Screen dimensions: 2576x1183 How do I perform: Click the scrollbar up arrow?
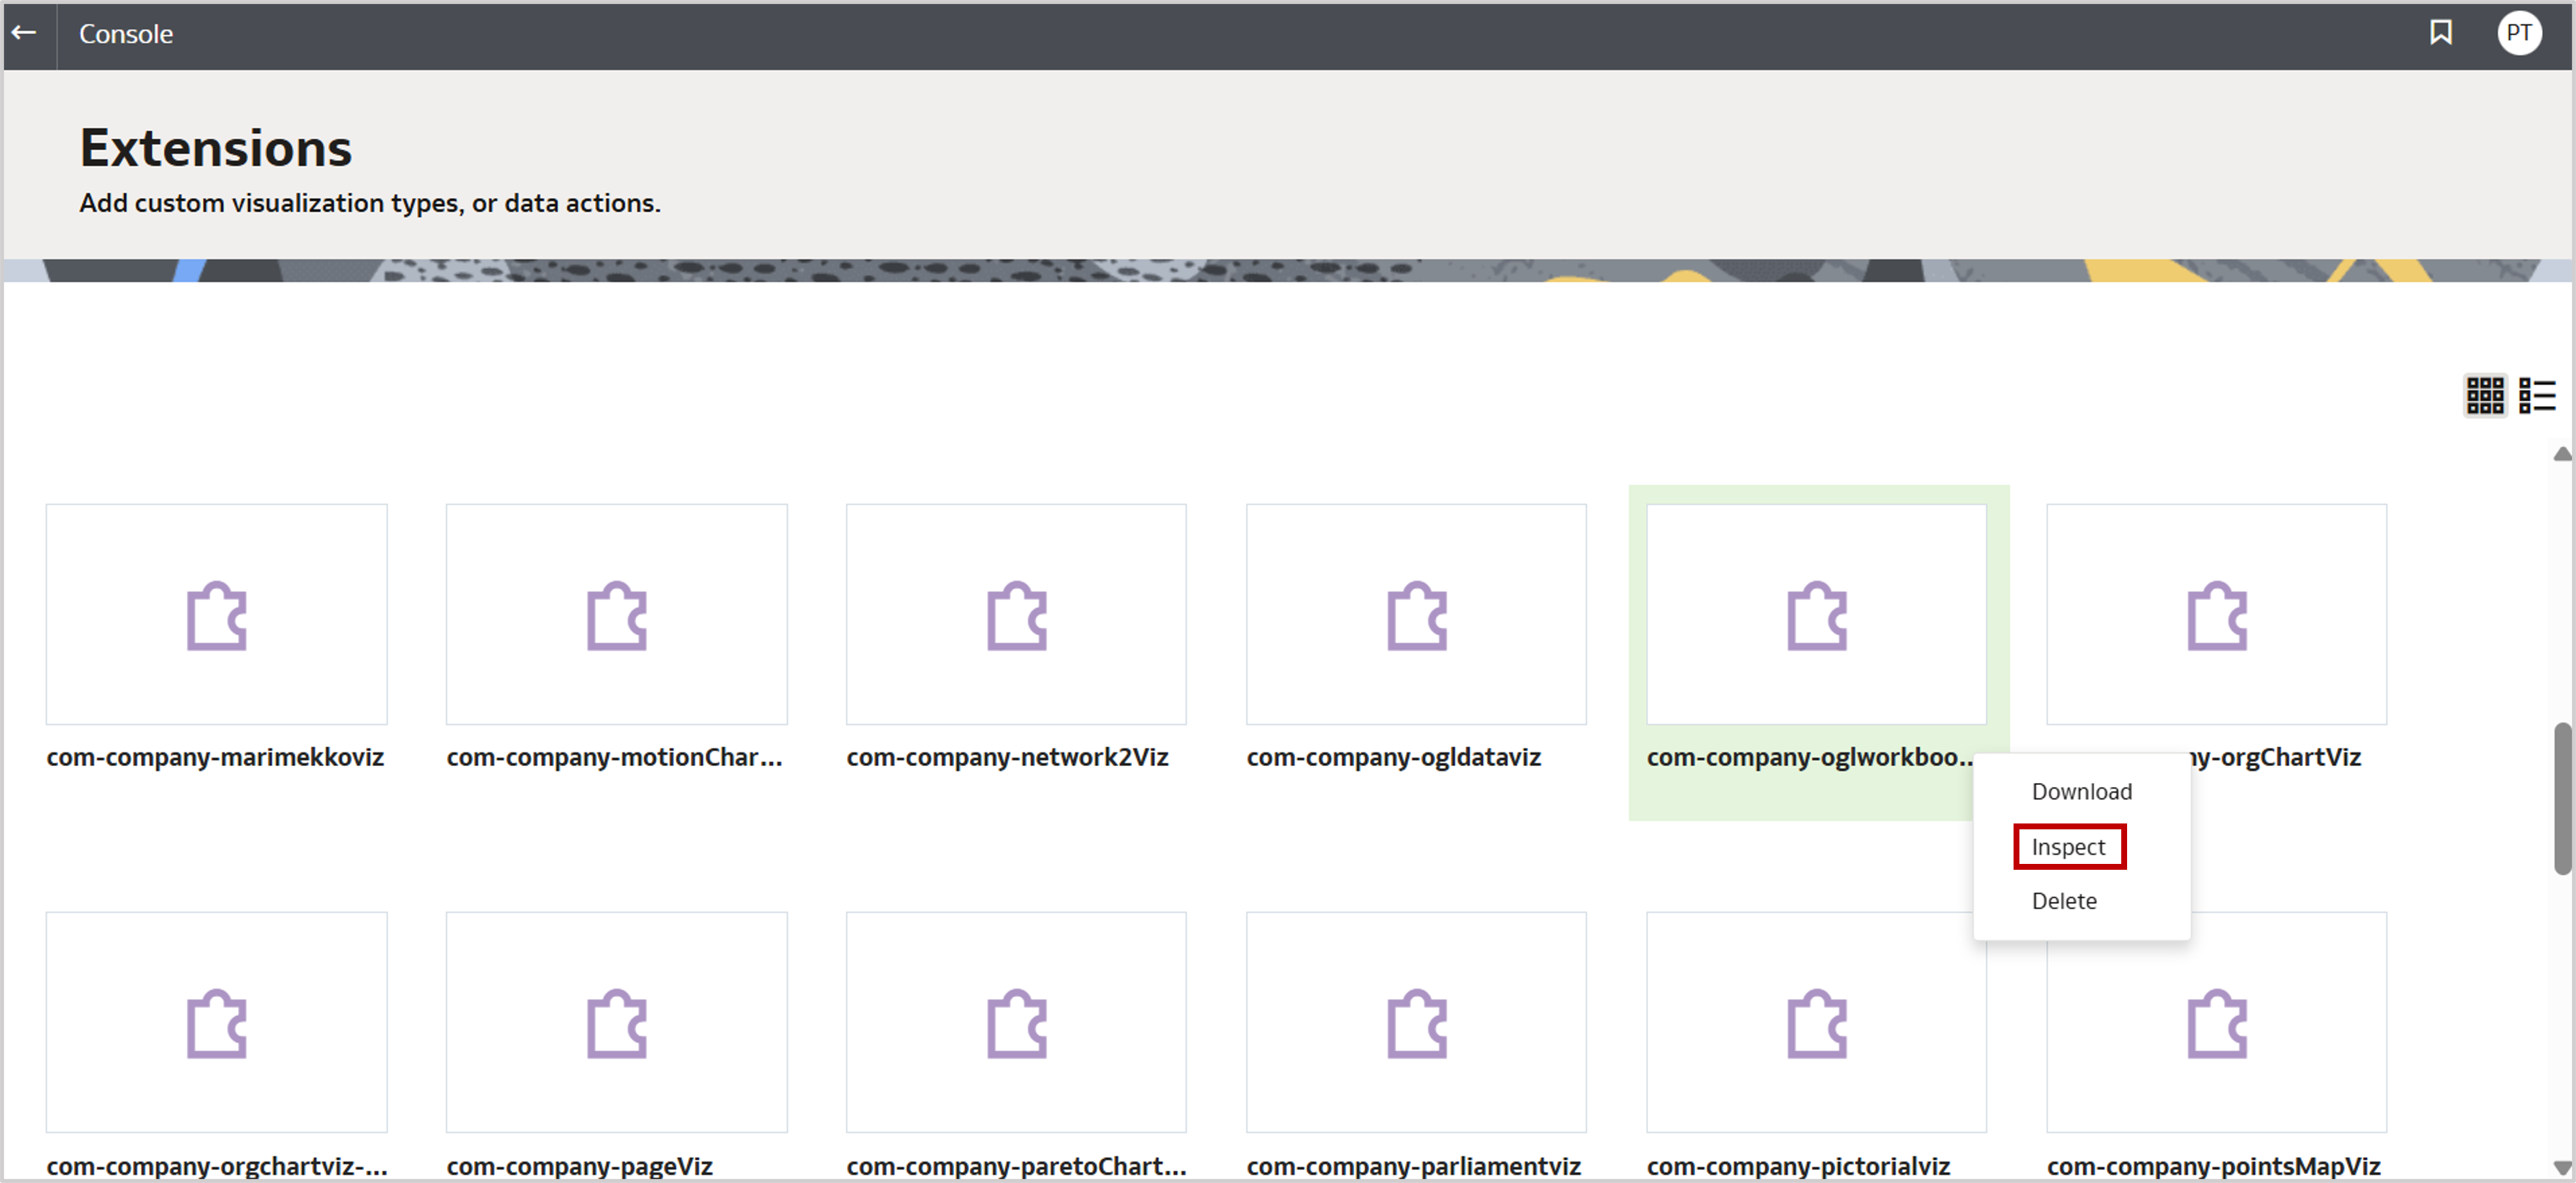(x=2563, y=455)
